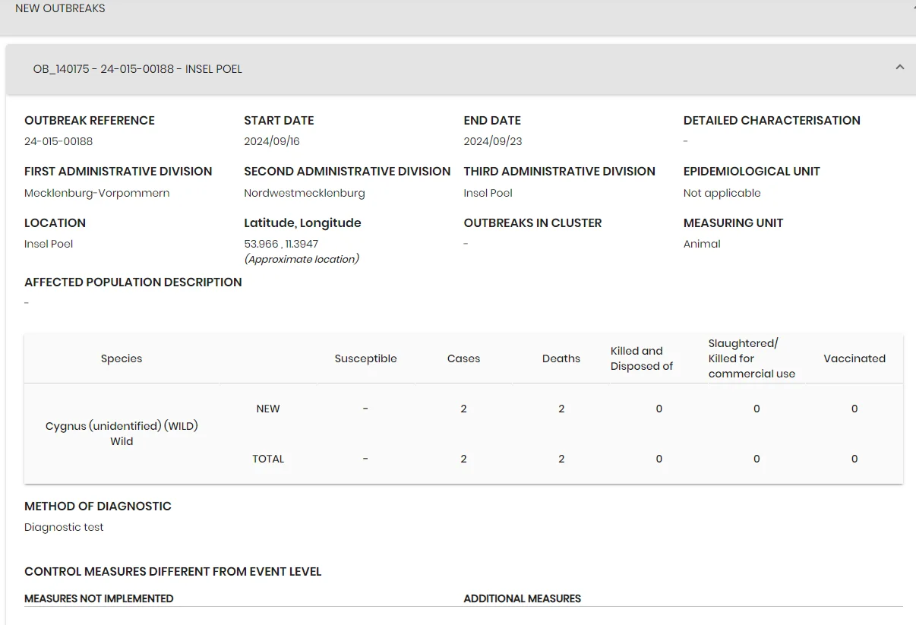Viewport: 916px width, 625px height.
Task: Click the Vaccinated value in NEW row
Action: coord(854,409)
